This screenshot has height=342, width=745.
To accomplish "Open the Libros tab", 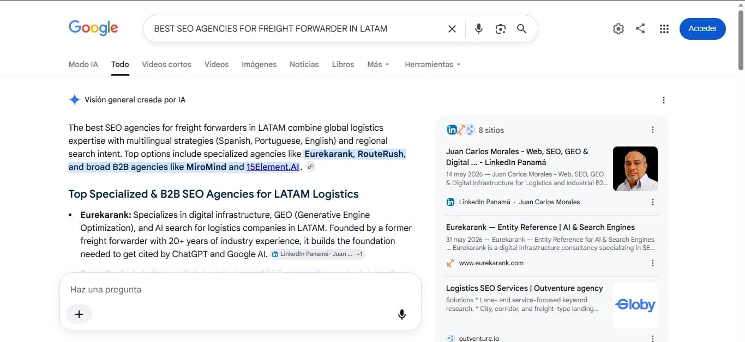I will 343,64.
